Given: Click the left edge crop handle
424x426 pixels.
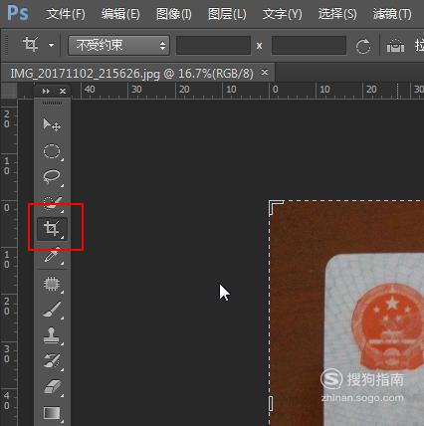Looking at the screenshot, I should (271, 404).
